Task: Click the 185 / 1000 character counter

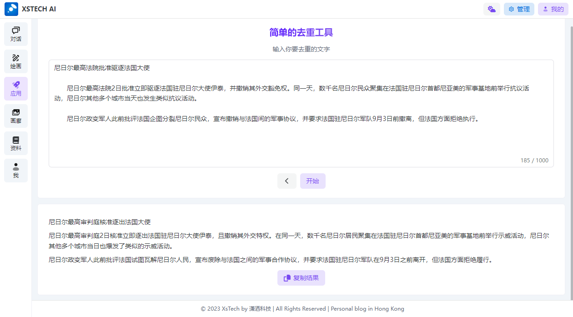Action: coord(534,161)
